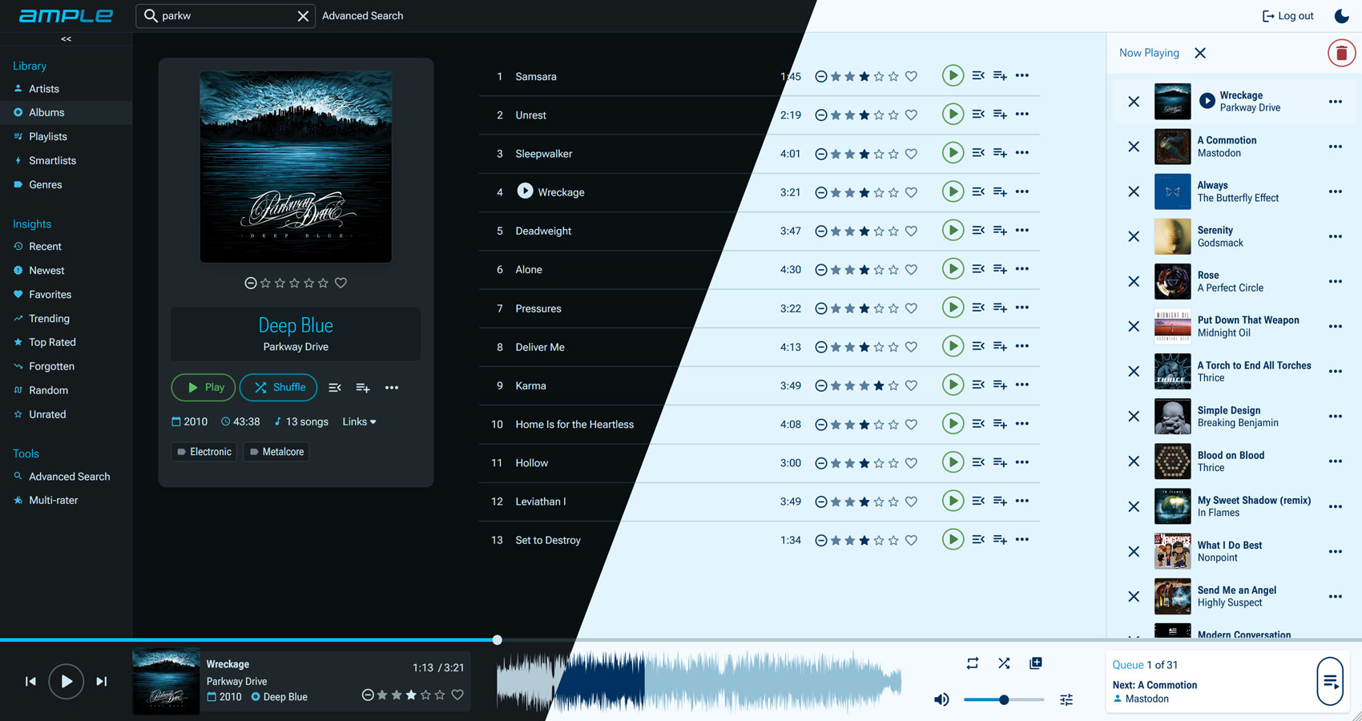1362x721 pixels.
Task: Toggle dark mode with the moon icon
Action: pos(1341,15)
